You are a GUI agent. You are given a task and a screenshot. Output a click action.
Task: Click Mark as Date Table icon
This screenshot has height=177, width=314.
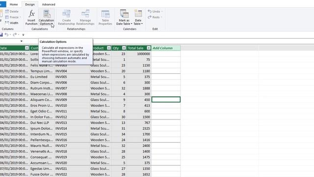(x=124, y=14)
